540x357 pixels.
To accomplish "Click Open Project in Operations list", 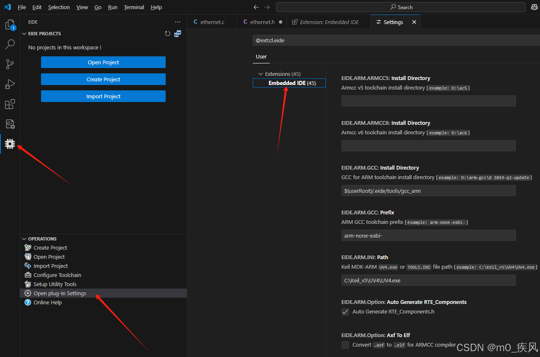I will click(x=49, y=257).
